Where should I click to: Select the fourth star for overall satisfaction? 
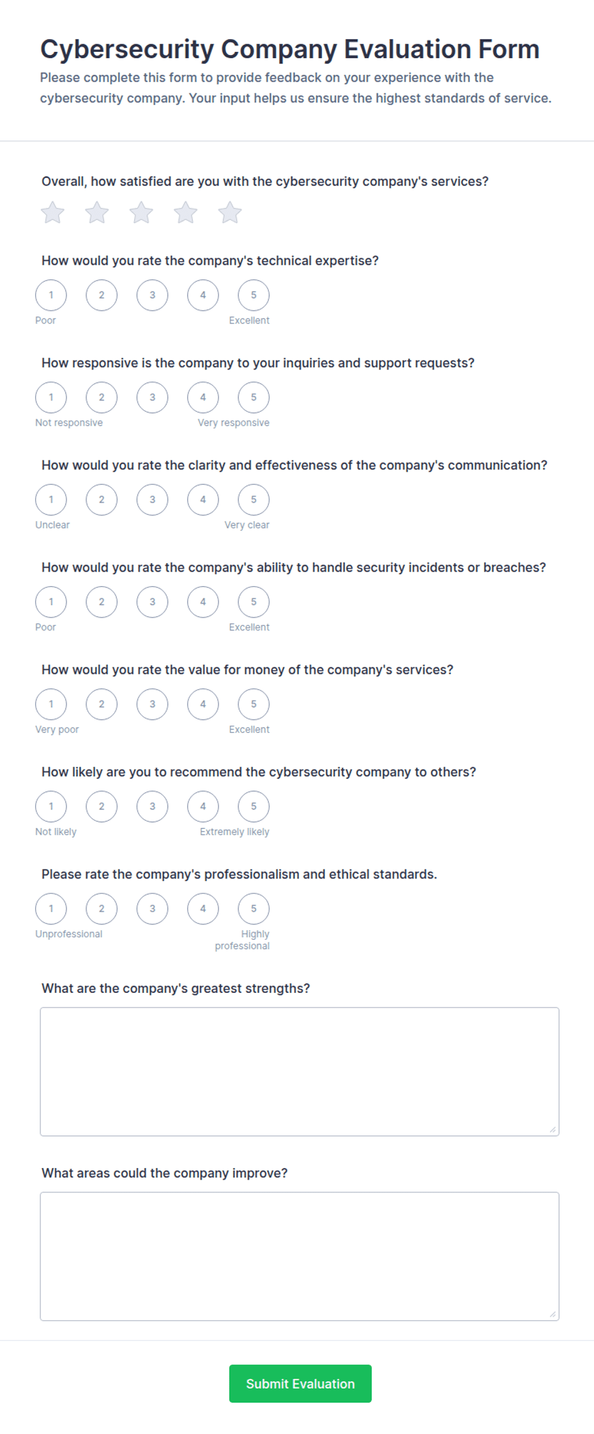(186, 213)
